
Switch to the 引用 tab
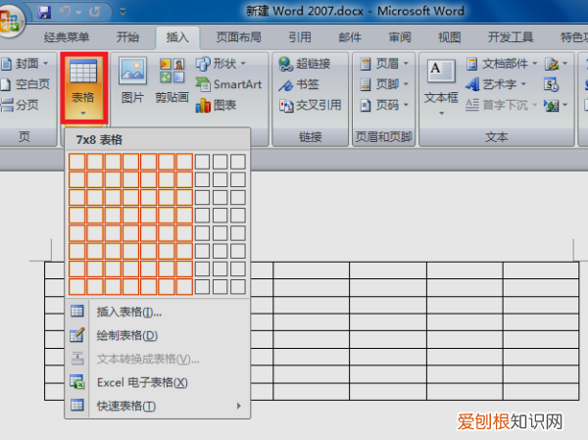tap(300, 37)
